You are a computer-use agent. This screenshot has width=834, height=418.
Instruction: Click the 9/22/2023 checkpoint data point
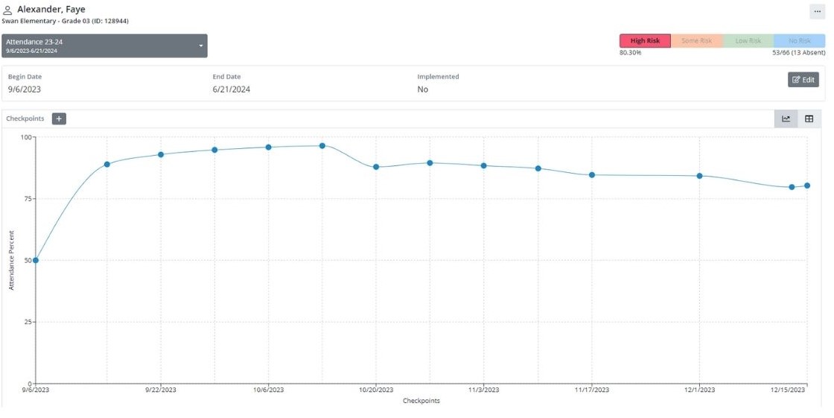tap(161, 154)
